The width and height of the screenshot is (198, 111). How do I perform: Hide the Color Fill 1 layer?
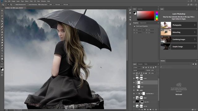click(x=134, y=102)
